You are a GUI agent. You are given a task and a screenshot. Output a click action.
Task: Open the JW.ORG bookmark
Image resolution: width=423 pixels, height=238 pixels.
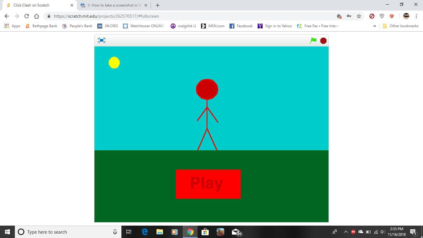[107, 26]
